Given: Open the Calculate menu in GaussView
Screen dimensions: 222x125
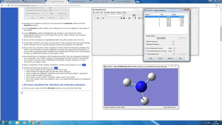Looking at the screenshot, I should (x=106, y=12).
